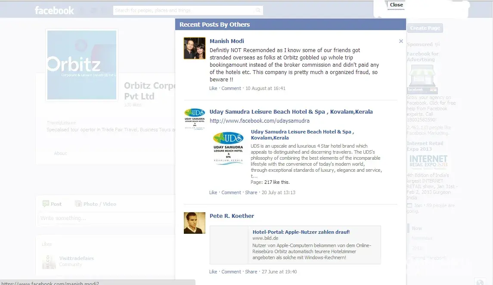
Task: Open Manish Modi's profile picture
Action: [x=194, y=48]
